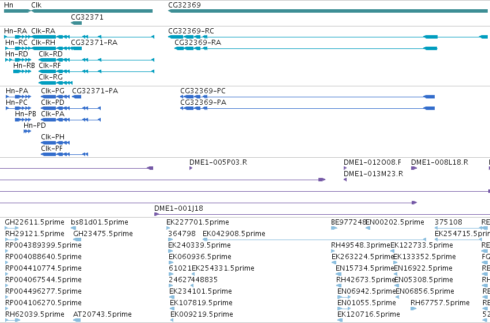Select the bs81d01.5prime EST label

100,222
